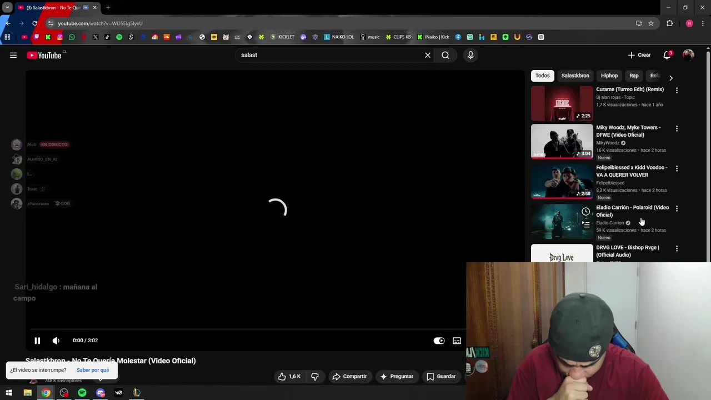This screenshot has height=400, width=711.
Task: Open the Facebook bookmark icon
Action: coord(458,37)
